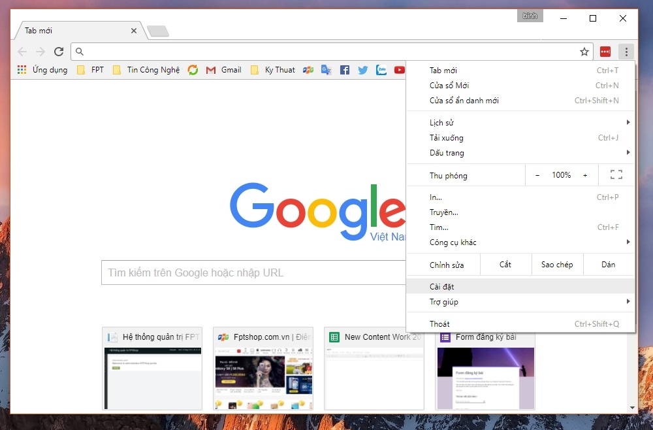This screenshot has width=653, height=430.
Task: Click the scrollbar down arrow
Action: [x=632, y=408]
